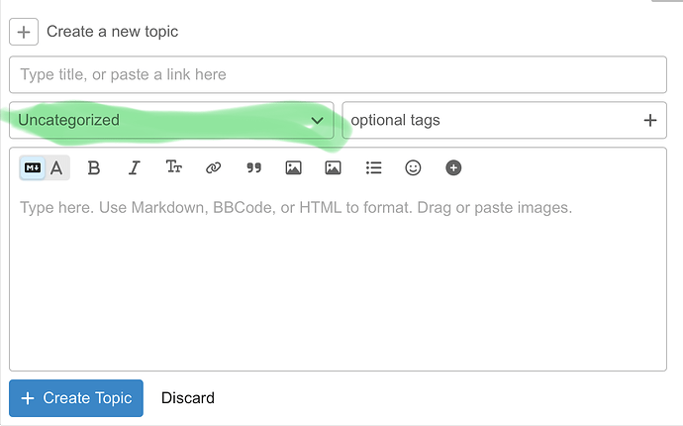Open the Uncategorized category dropdown
Image resolution: width=683 pixels, height=426 pixels.
click(171, 121)
